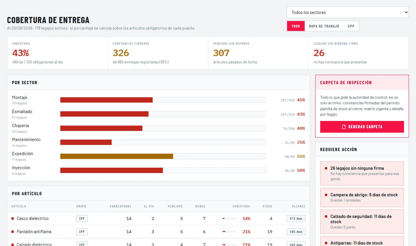The width and height of the screenshot is (416, 246).
Task: Click the Chapería sector label
Action: pyautogui.click(x=21, y=126)
